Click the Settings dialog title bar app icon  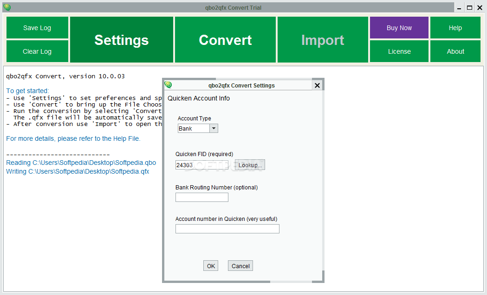tap(169, 85)
